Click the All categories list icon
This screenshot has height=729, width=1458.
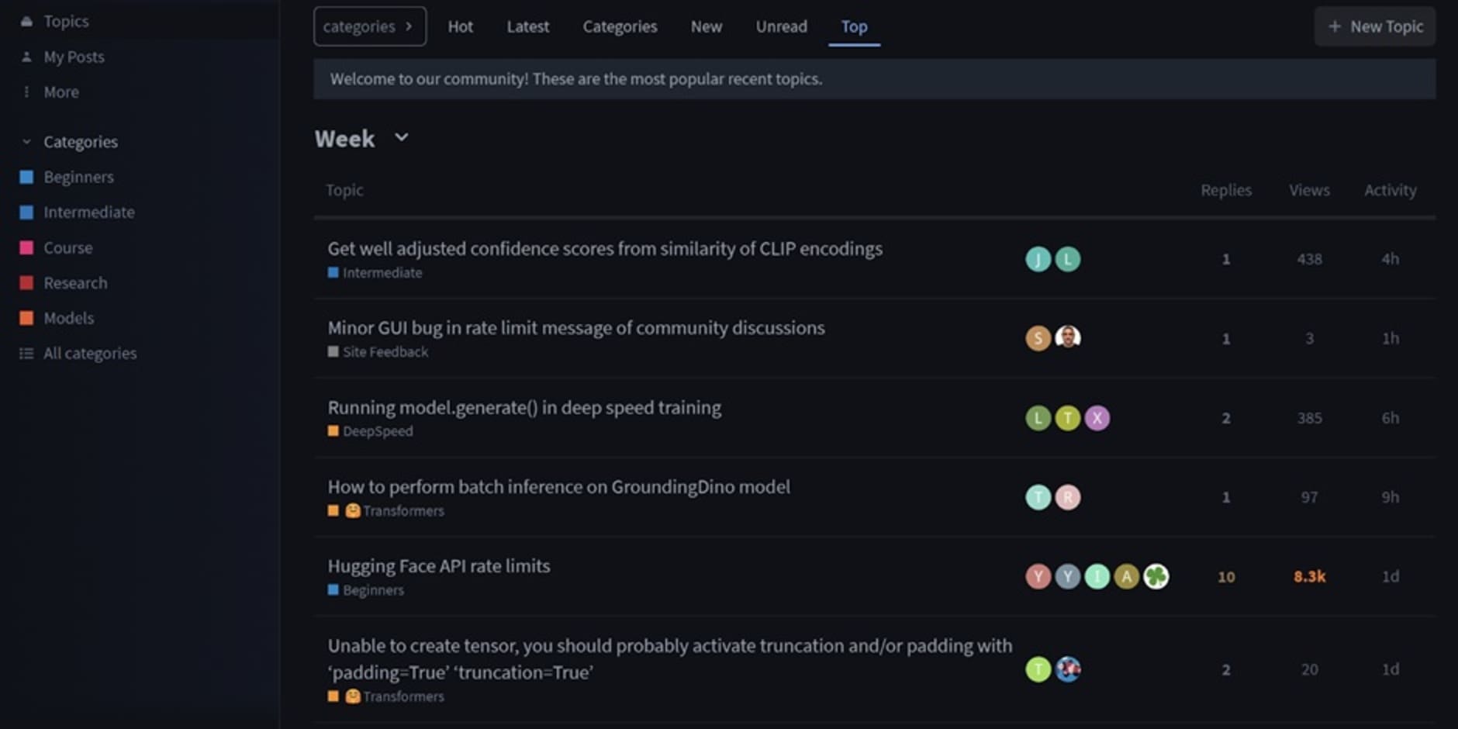[x=26, y=354]
